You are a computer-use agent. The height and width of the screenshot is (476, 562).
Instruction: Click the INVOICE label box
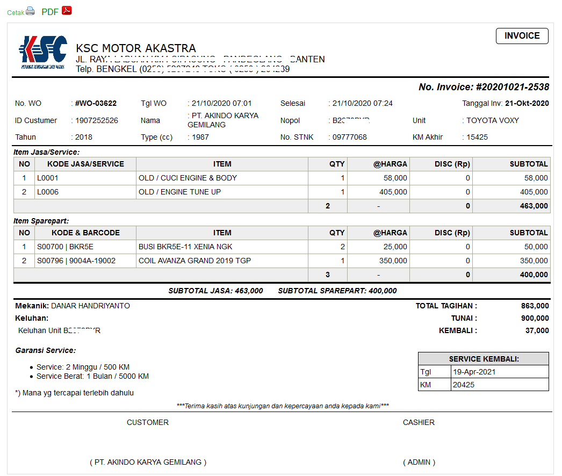click(522, 36)
